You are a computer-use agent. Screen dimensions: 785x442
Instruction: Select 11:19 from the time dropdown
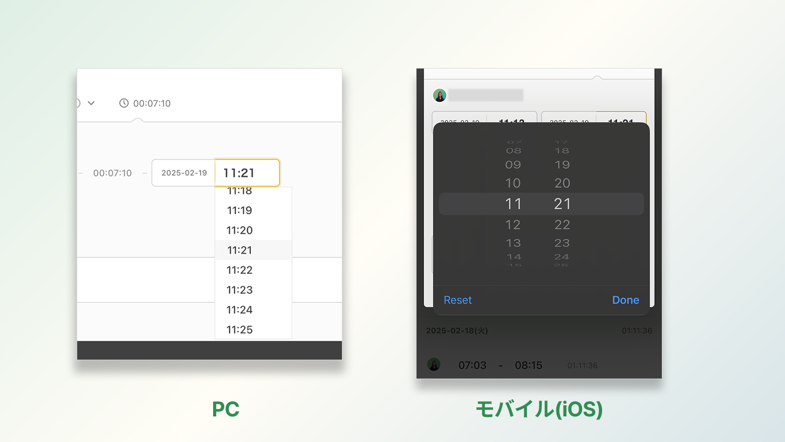tap(240, 210)
